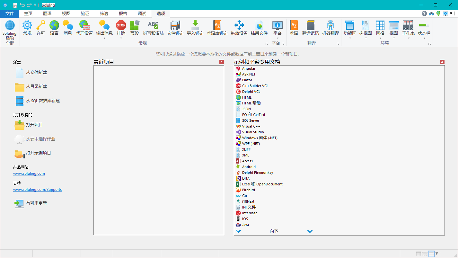Open quick access toolbar customize arrow

point(35,5)
